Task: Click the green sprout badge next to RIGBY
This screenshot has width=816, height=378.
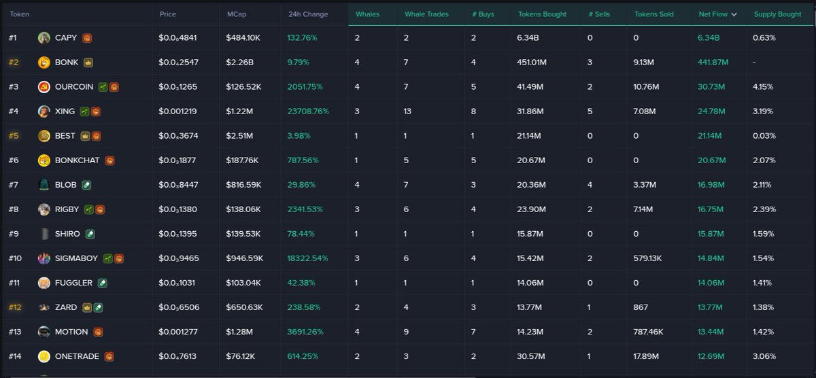Action: (89, 209)
